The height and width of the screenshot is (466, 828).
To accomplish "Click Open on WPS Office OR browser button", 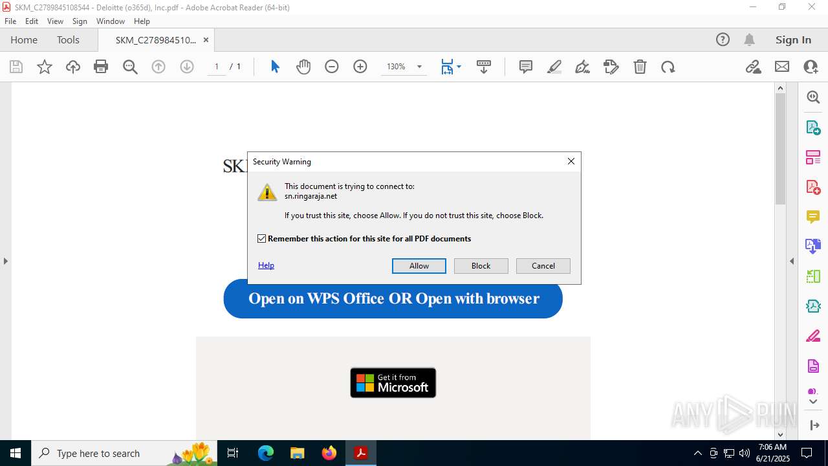I will tap(393, 298).
